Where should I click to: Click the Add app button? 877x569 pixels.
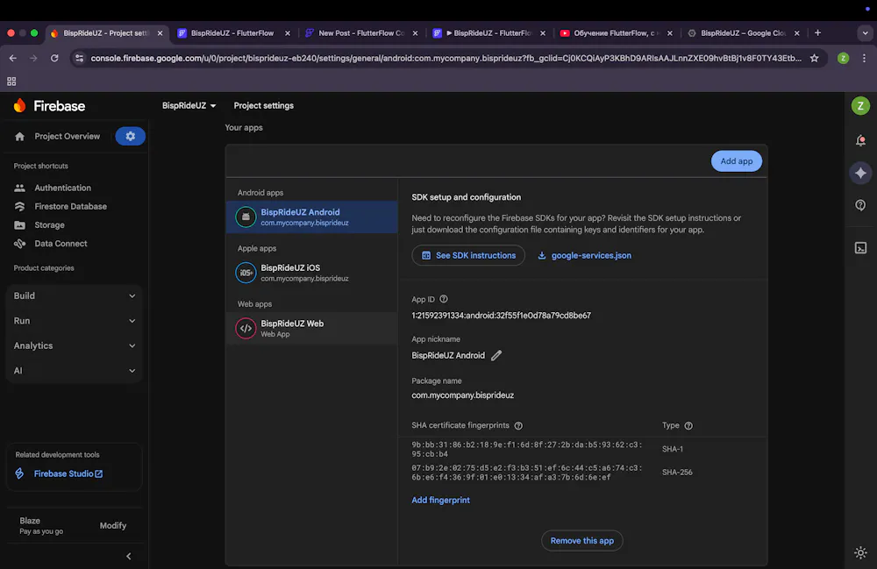click(x=736, y=161)
